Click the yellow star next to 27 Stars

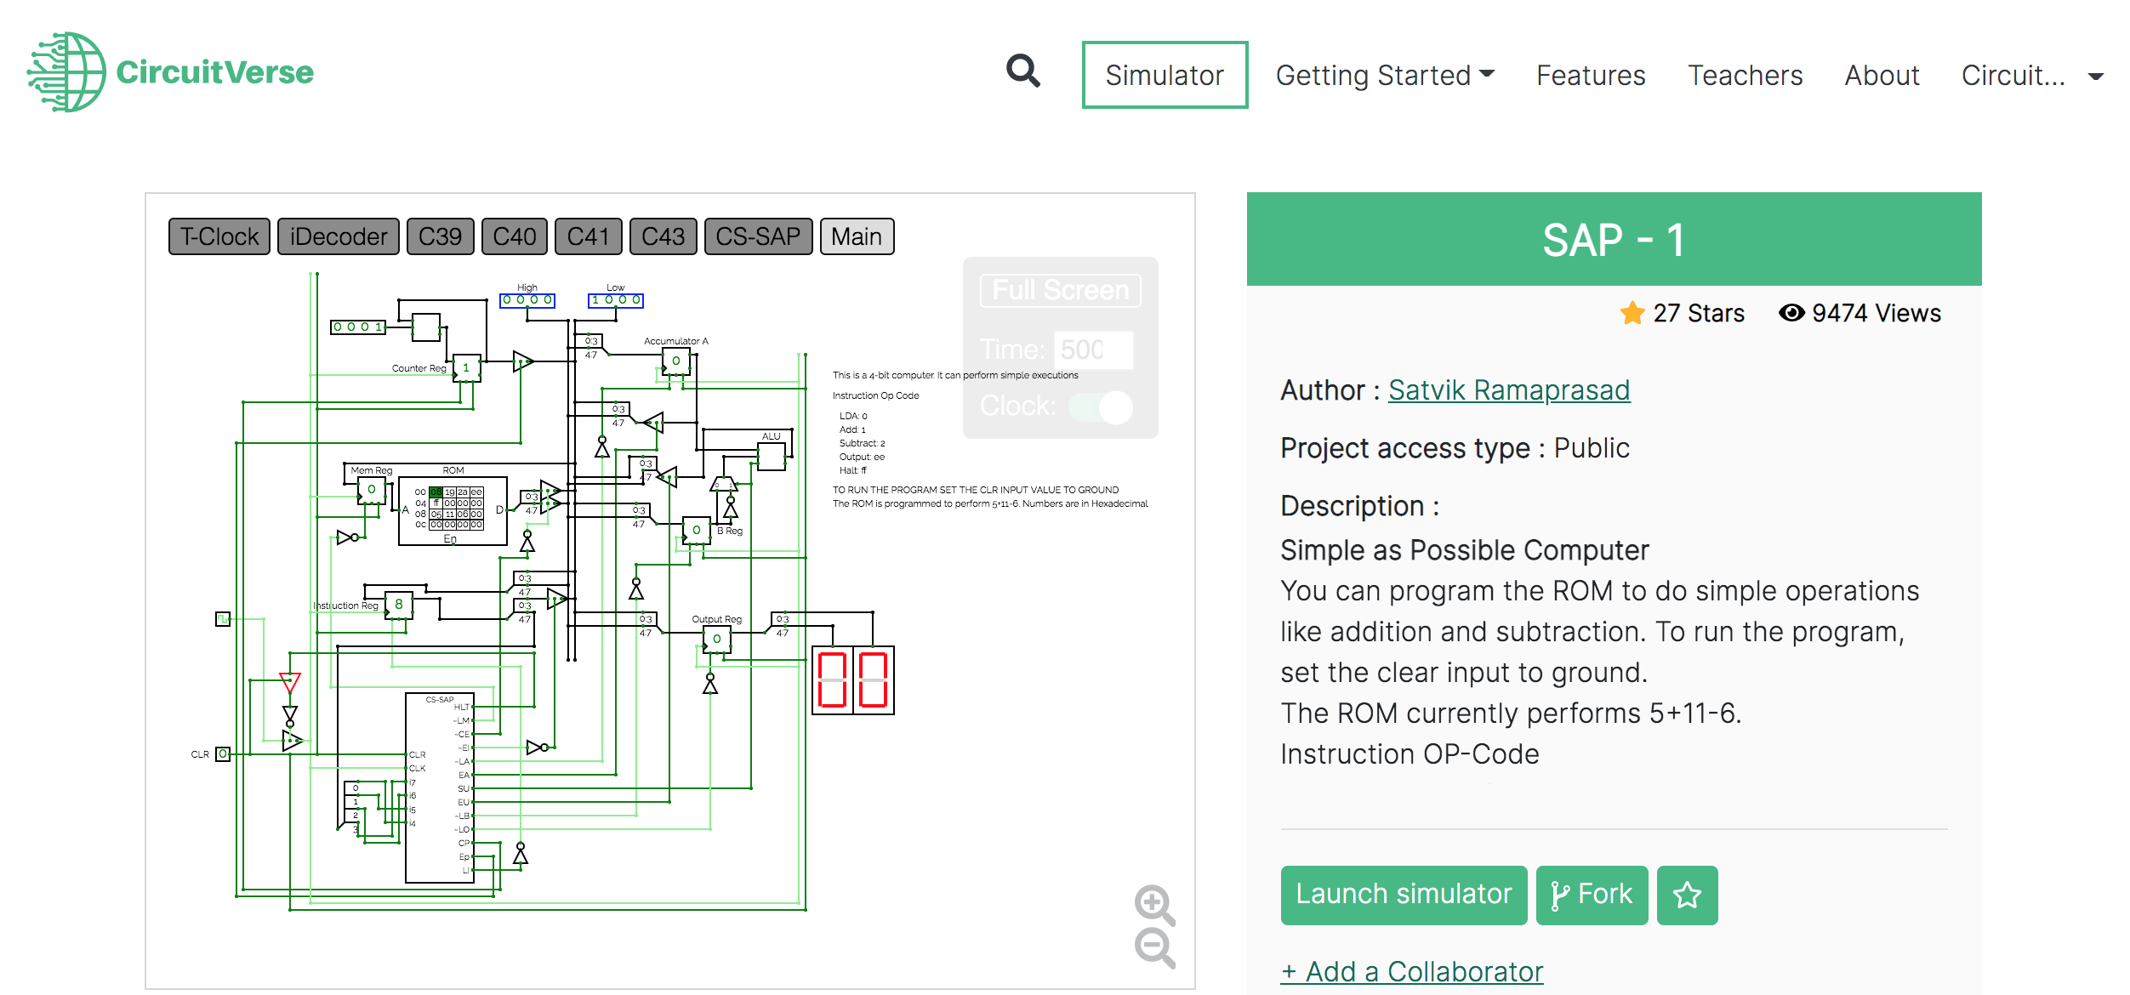tap(1632, 313)
